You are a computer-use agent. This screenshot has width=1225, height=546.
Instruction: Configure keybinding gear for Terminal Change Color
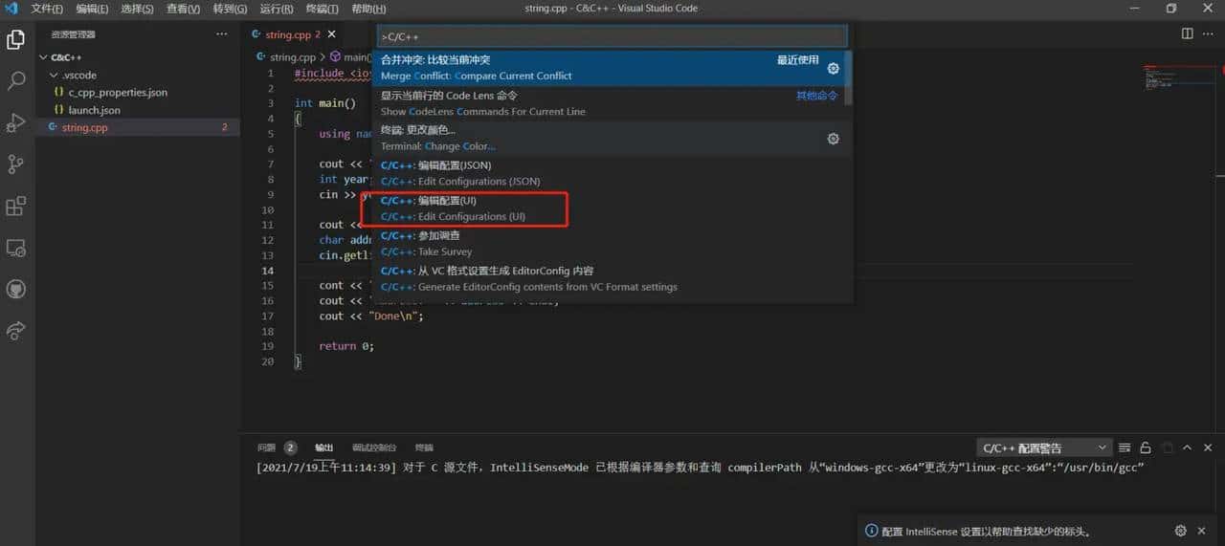833,139
